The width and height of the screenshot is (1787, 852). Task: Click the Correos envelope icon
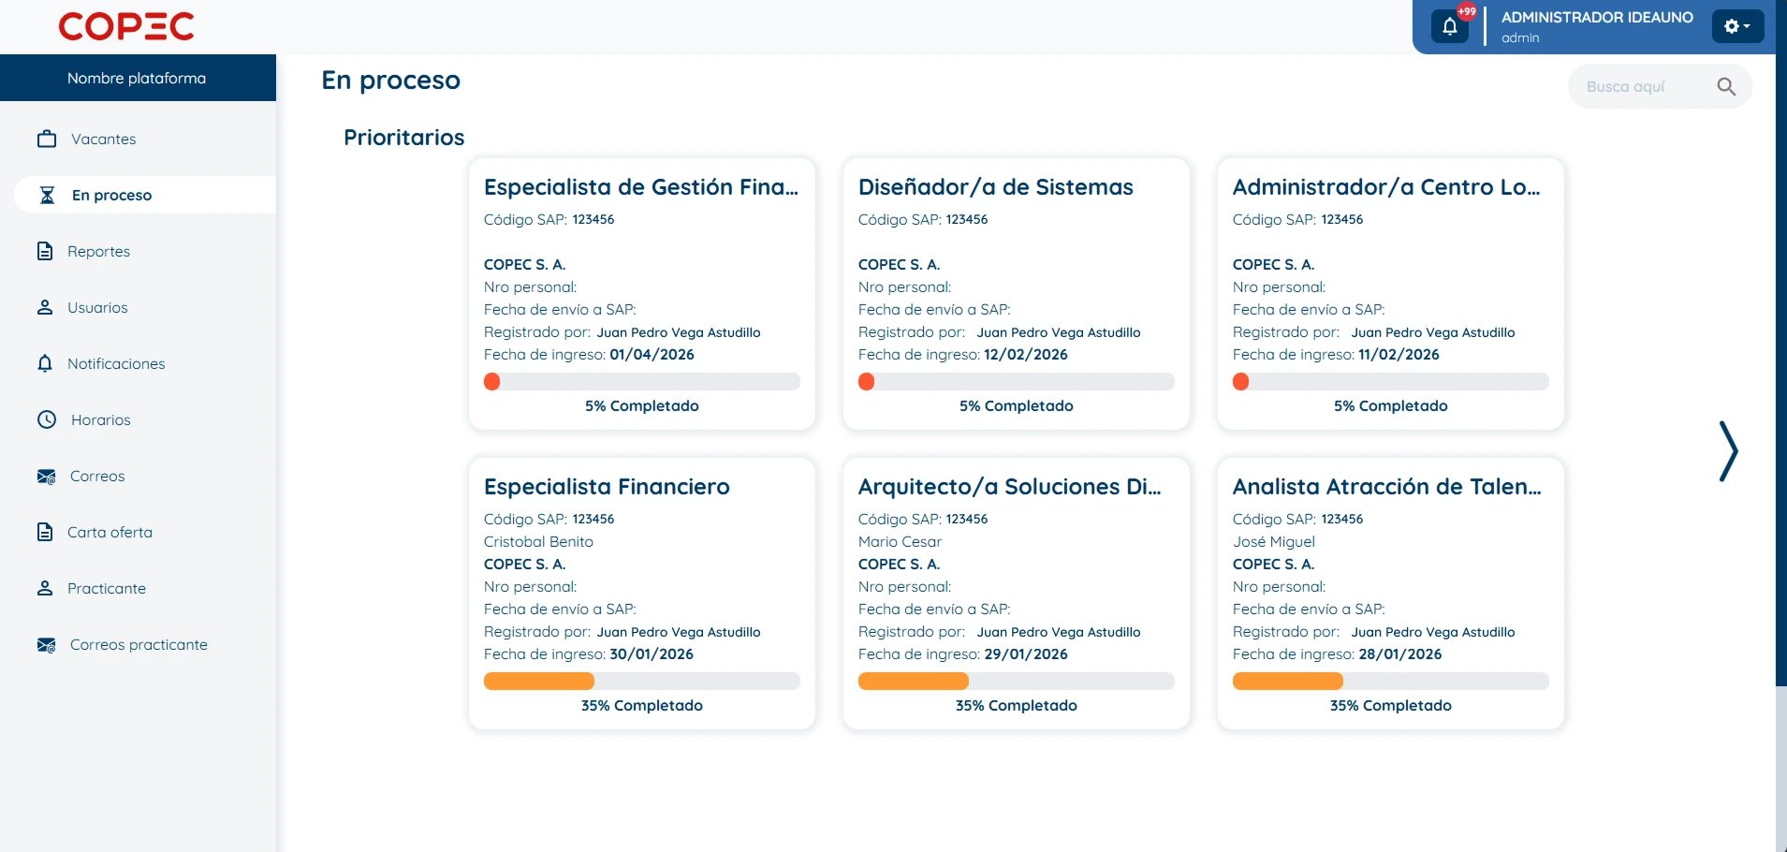click(x=46, y=477)
